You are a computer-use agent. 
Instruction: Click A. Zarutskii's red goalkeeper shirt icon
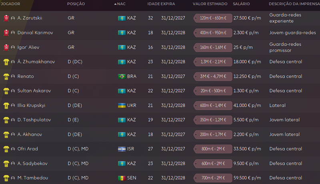[6, 18]
